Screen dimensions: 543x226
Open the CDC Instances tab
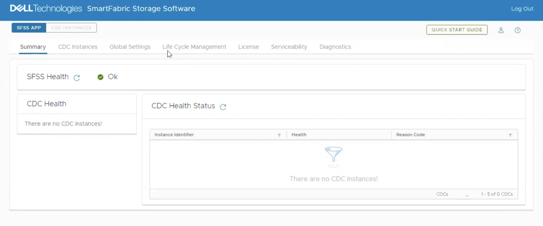tap(78, 47)
